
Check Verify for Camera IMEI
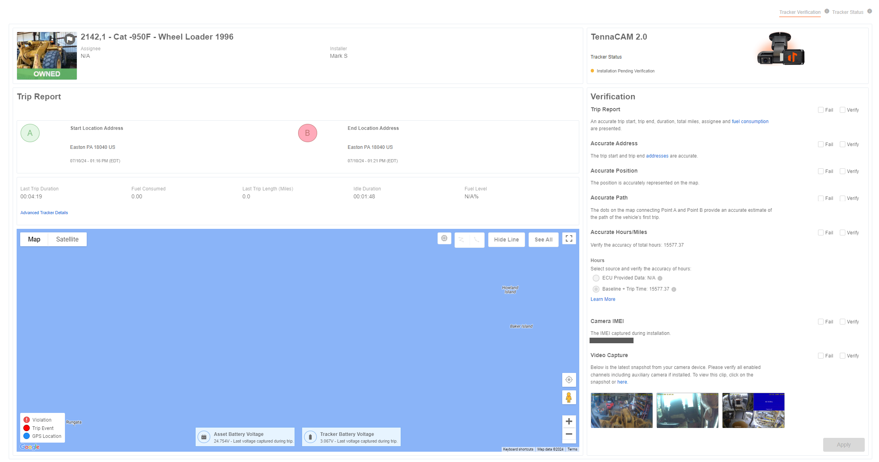[843, 322]
